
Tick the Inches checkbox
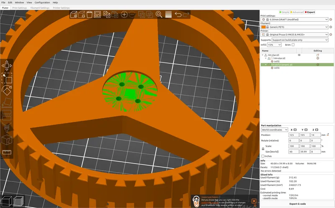(x=263, y=156)
